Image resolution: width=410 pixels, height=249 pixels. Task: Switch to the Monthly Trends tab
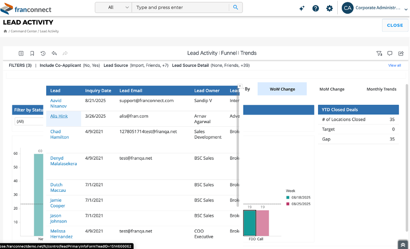click(x=381, y=89)
